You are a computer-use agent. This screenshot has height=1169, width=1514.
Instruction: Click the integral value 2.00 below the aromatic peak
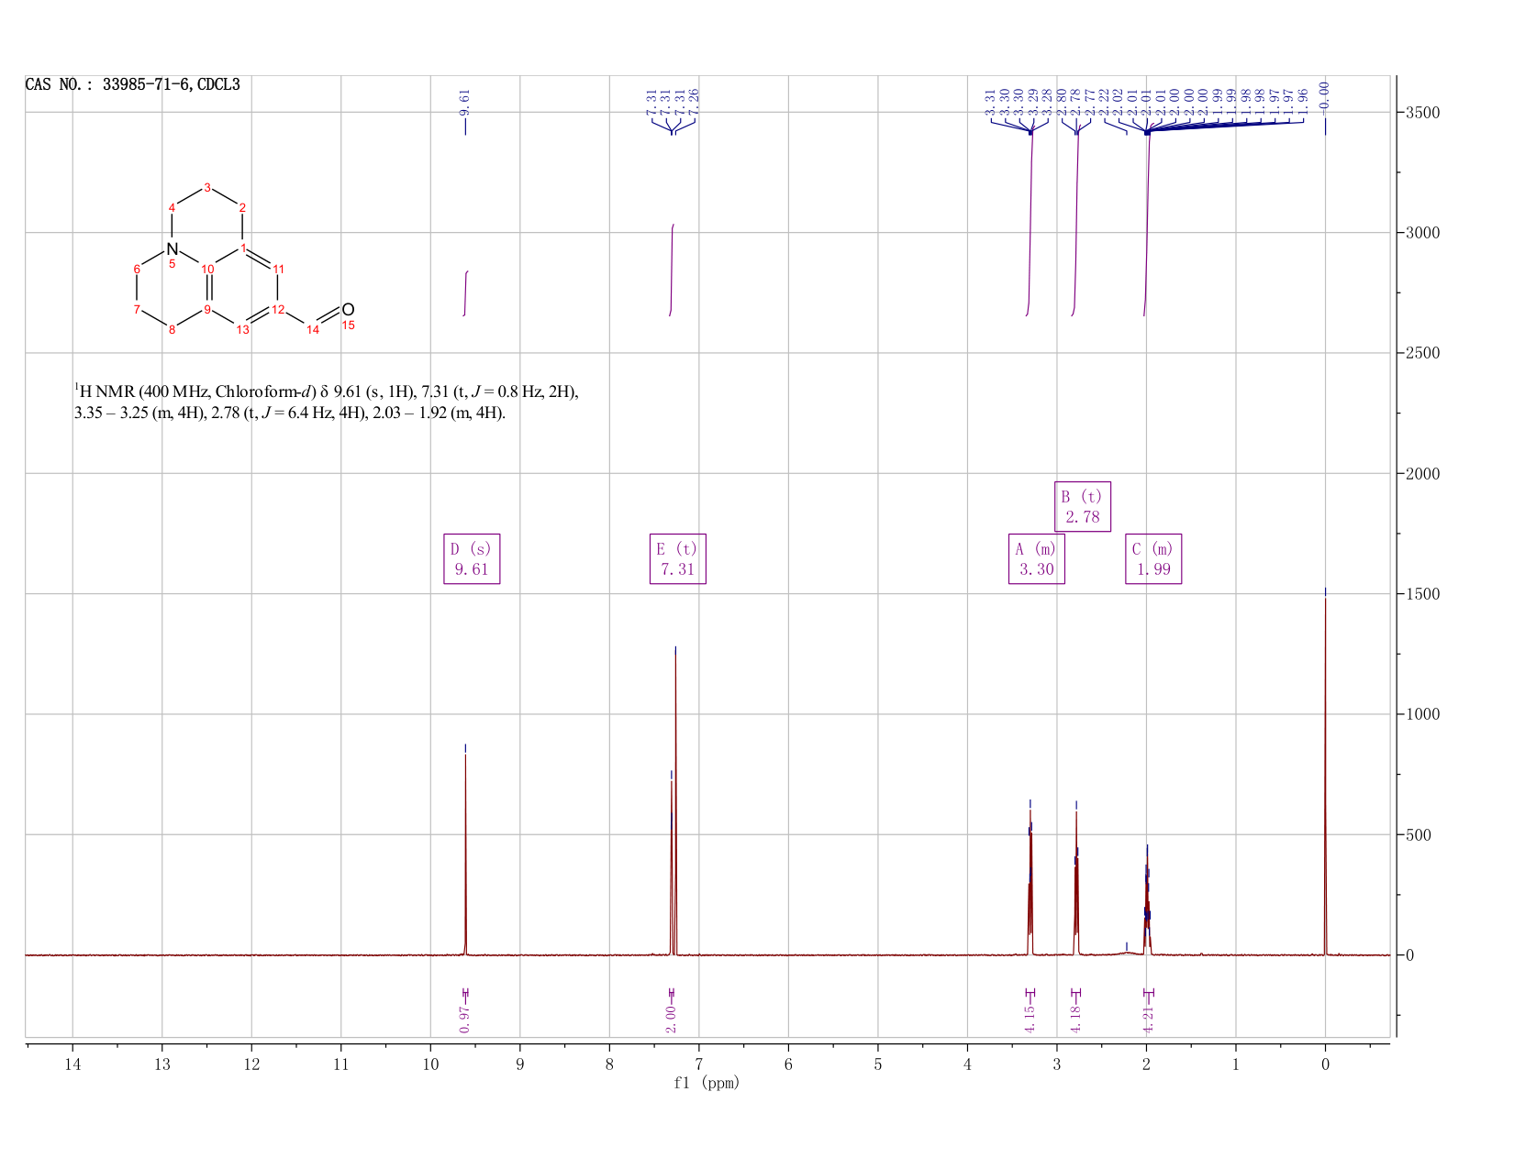[671, 1018]
